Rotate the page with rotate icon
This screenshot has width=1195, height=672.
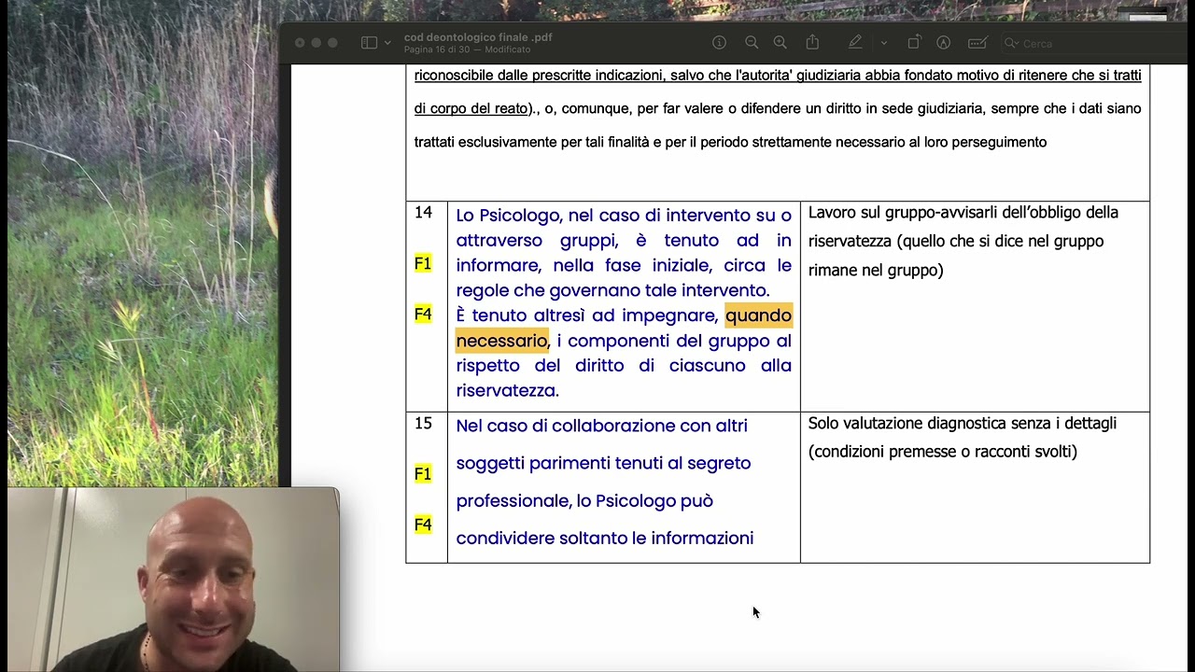point(914,43)
